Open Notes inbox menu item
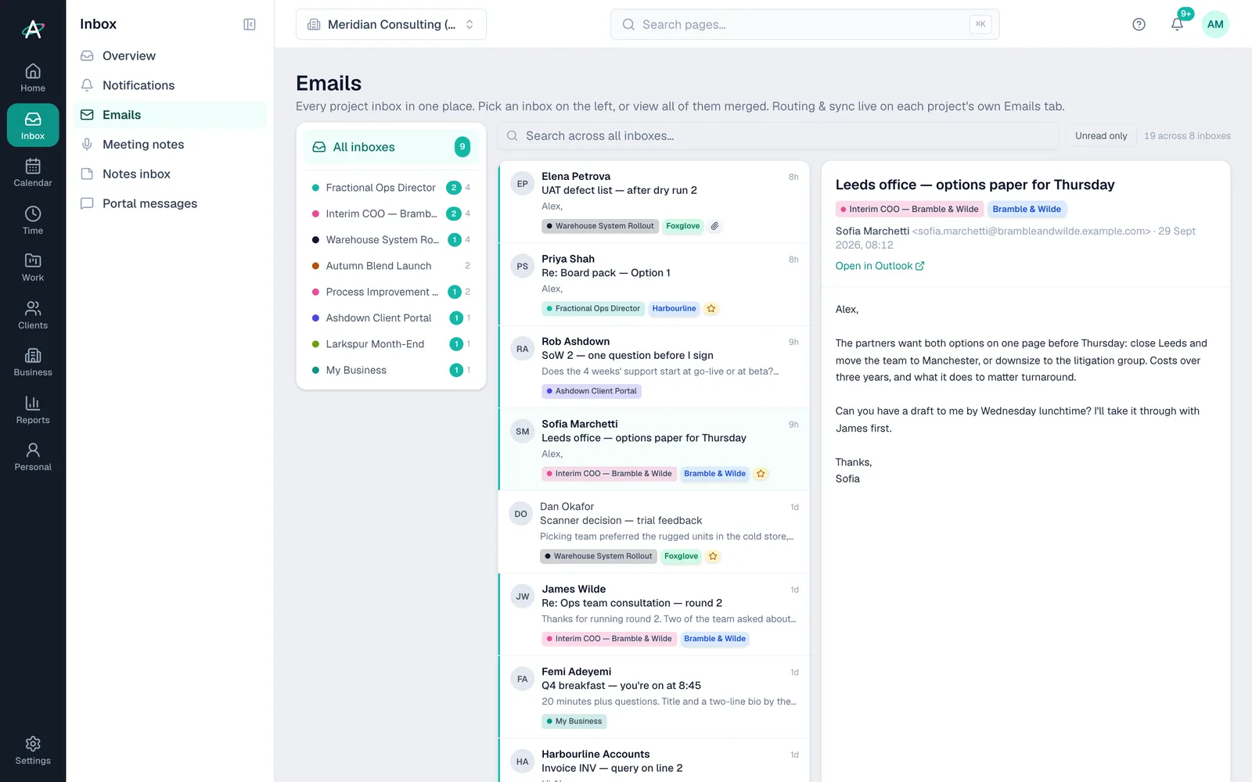1252x782 pixels. tap(170, 174)
